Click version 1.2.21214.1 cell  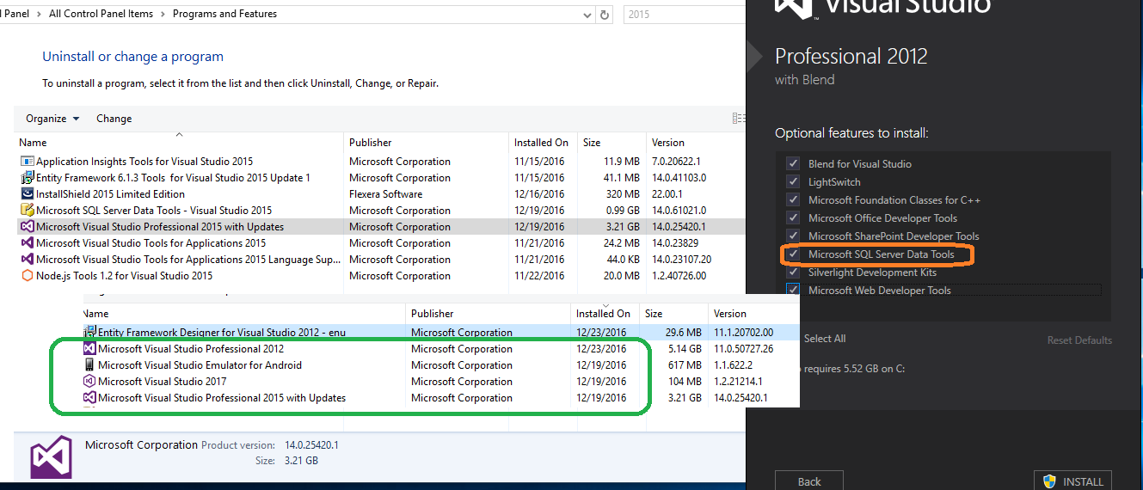click(x=738, y=382)
